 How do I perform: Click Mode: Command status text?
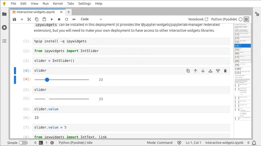coord(159,143)
